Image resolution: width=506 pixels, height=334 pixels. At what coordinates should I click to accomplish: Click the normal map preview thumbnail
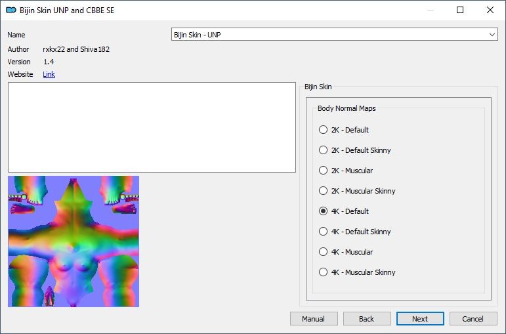[x=74, y=241]
